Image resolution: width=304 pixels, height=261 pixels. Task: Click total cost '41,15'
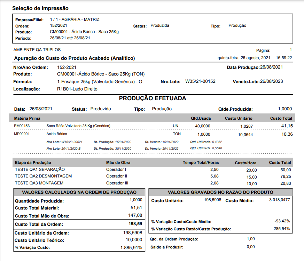[x=287, y=126]
